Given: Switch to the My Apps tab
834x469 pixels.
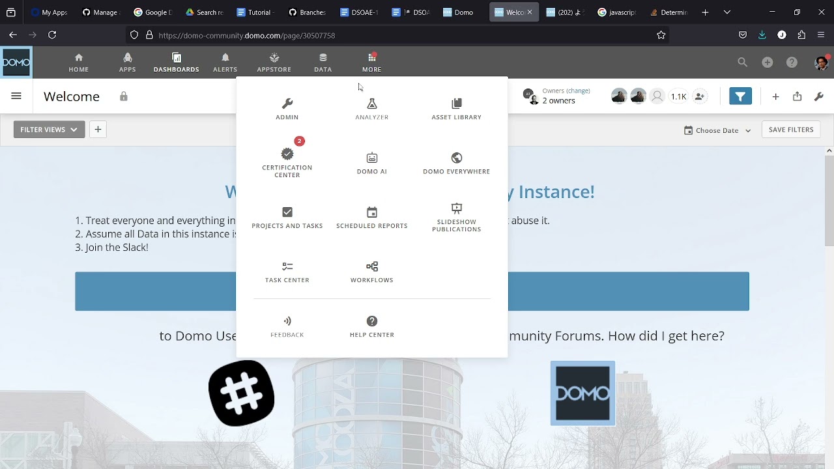Looking at the screenshot, I should [x=50, y=12].
